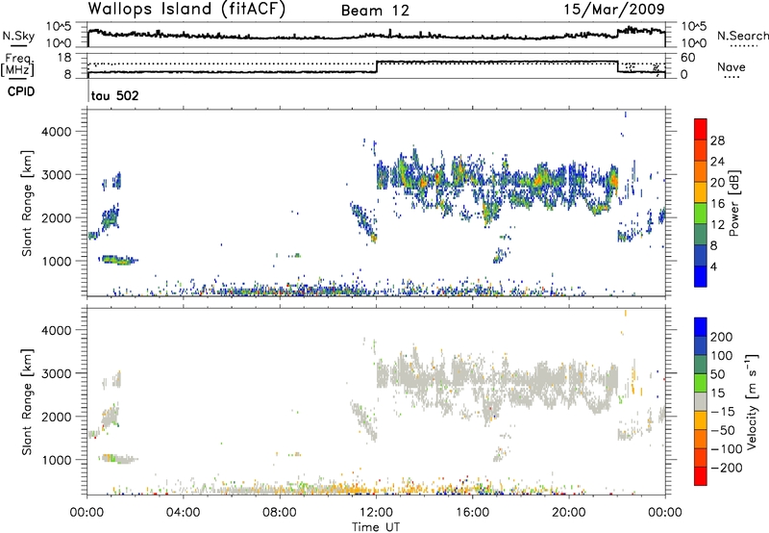This screenshot has width=769, height=533.
Task: Click the "4" Power colorbar label
Action: pyautogui.click(x=714, y=266)
